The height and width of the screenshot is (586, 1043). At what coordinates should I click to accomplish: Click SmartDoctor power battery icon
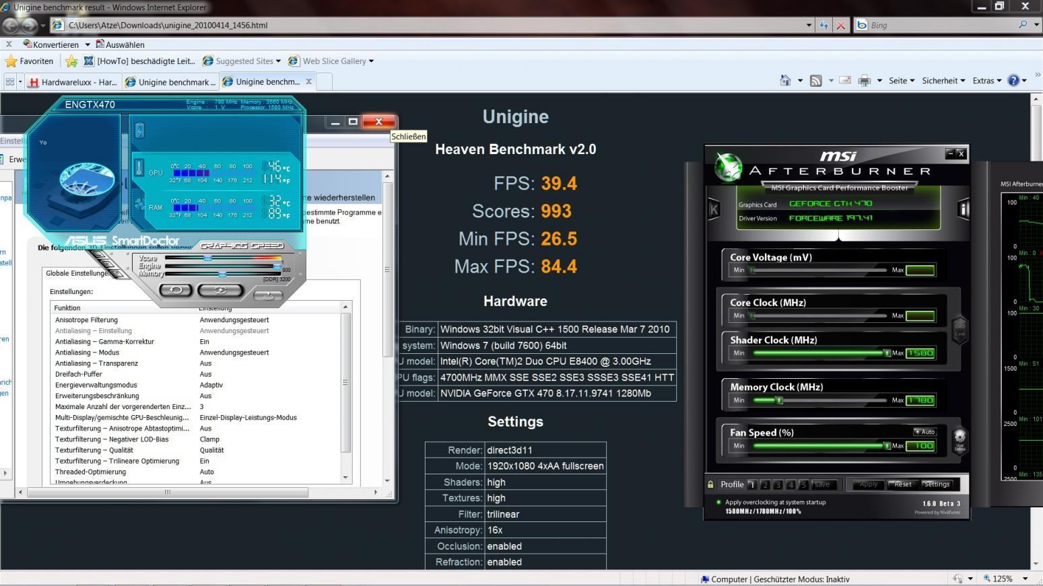[x=139, y=130]
